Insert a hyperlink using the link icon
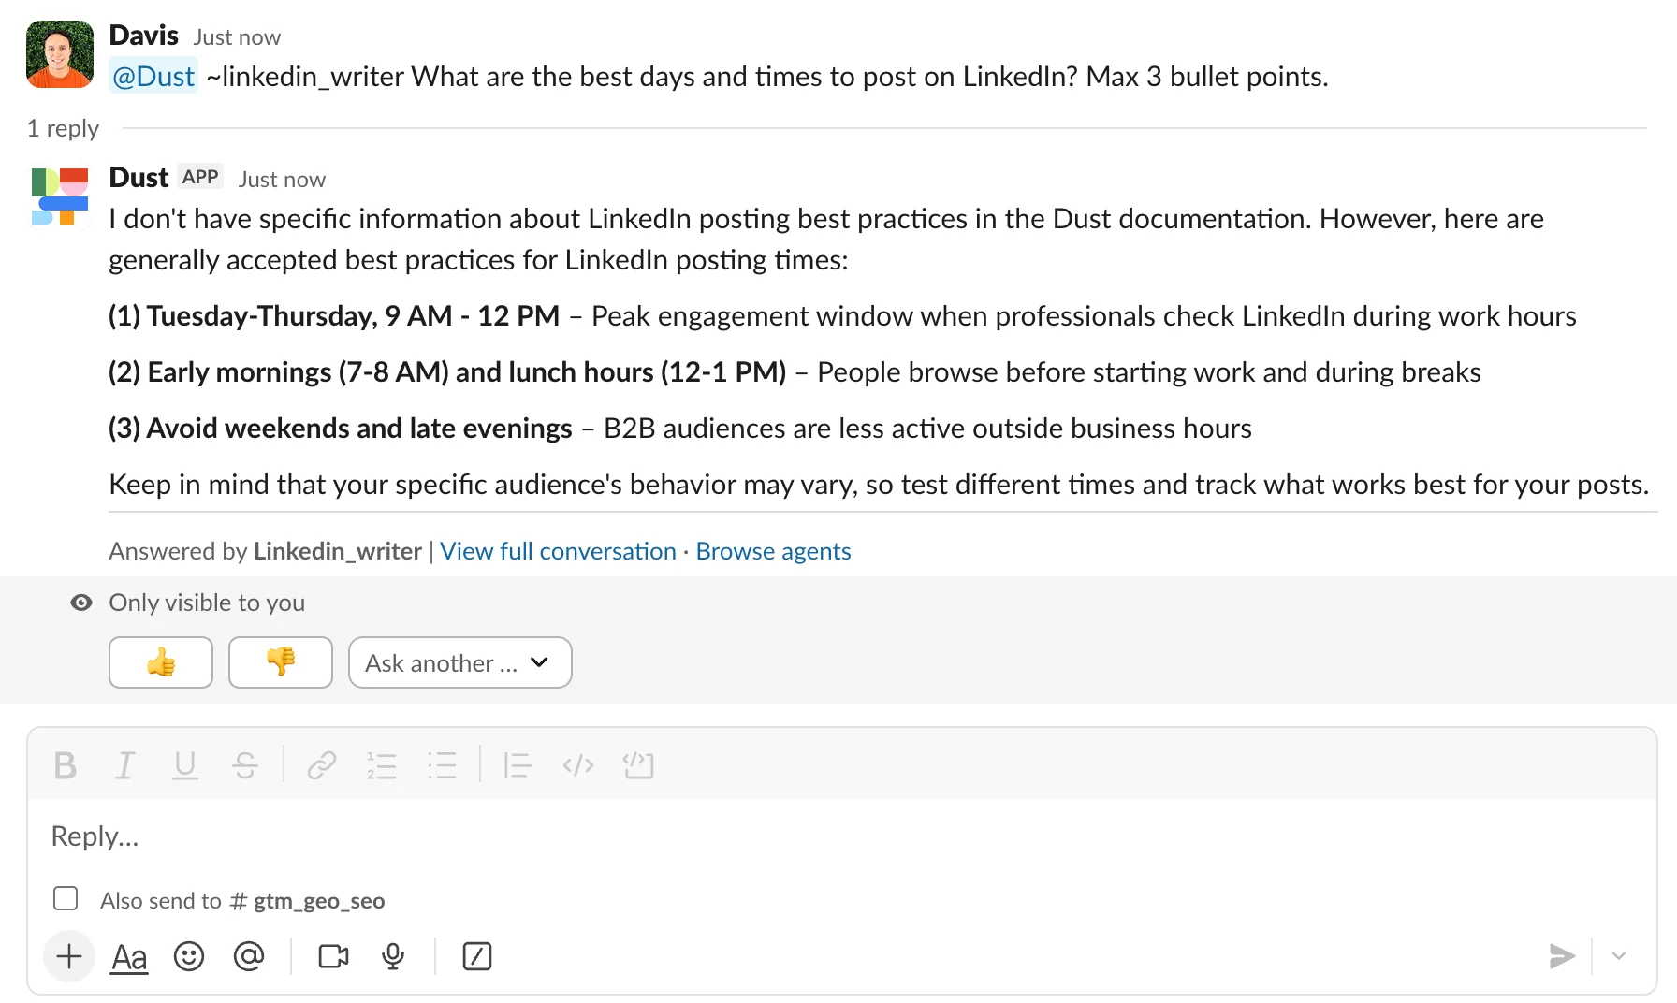1677x1003 pixels. click(321, 765)
